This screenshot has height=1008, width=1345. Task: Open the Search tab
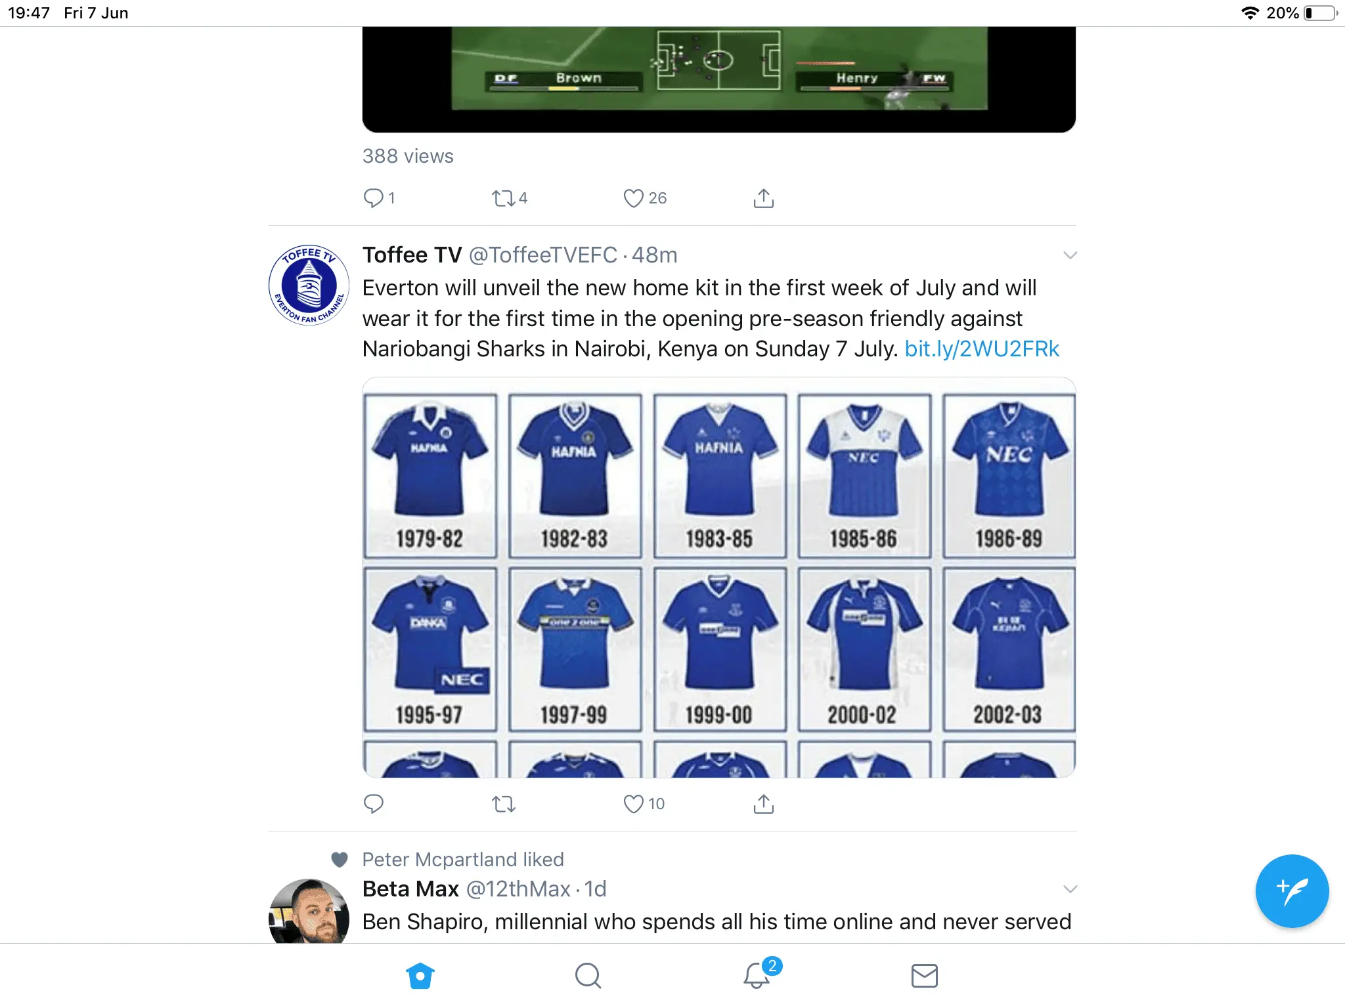tap(588, 975)
